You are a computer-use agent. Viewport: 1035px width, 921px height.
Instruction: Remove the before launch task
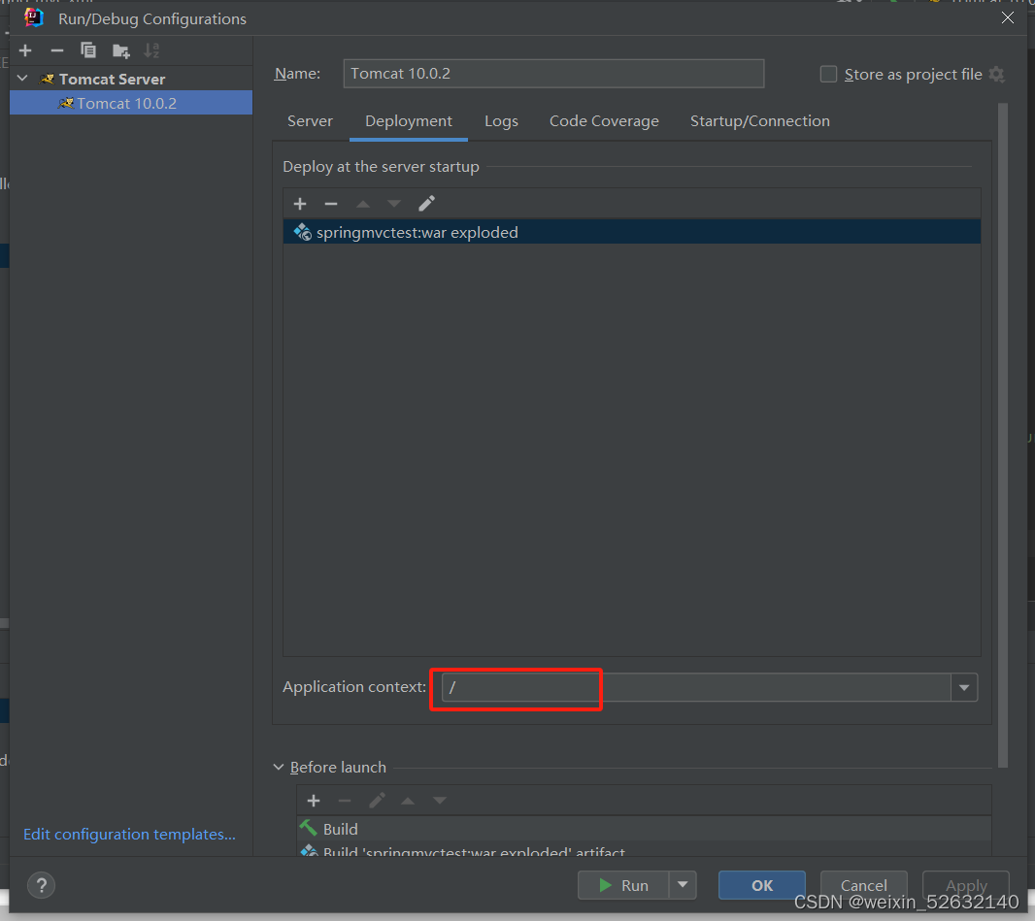[x=345, y=801]
